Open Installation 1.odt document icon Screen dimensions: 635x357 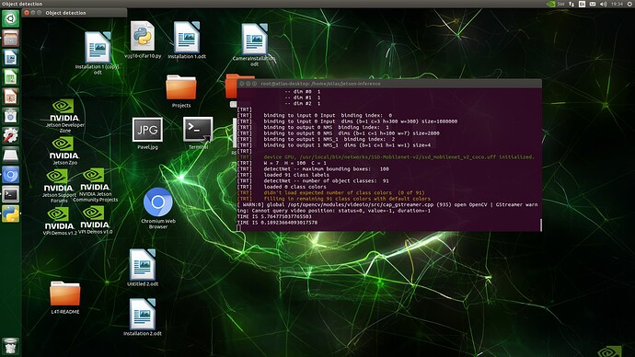pyautogui.click(x=187, y=40)
